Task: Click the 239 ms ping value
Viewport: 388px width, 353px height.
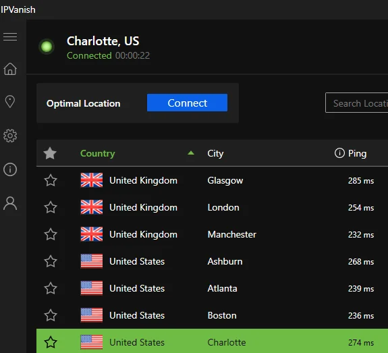Action: click(361, 289)
